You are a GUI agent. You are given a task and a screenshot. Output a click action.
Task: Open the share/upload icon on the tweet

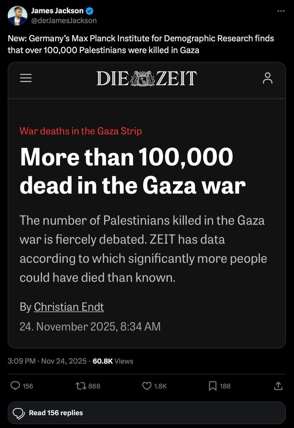point(279,386)
